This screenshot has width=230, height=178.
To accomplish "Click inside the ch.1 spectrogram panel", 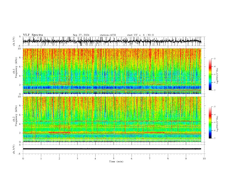I will coord(112,71).
